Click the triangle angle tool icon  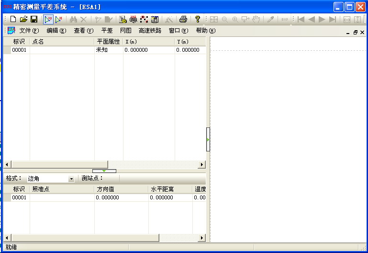[98, 19]
